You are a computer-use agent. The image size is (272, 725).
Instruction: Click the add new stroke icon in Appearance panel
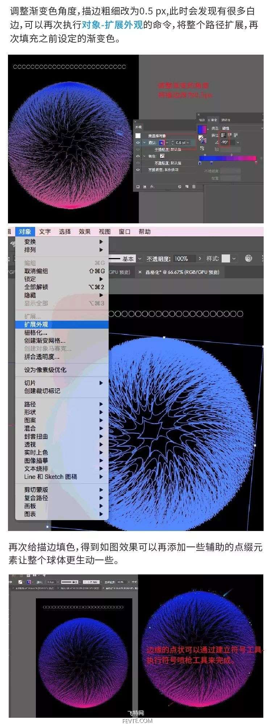coord(138,187)
